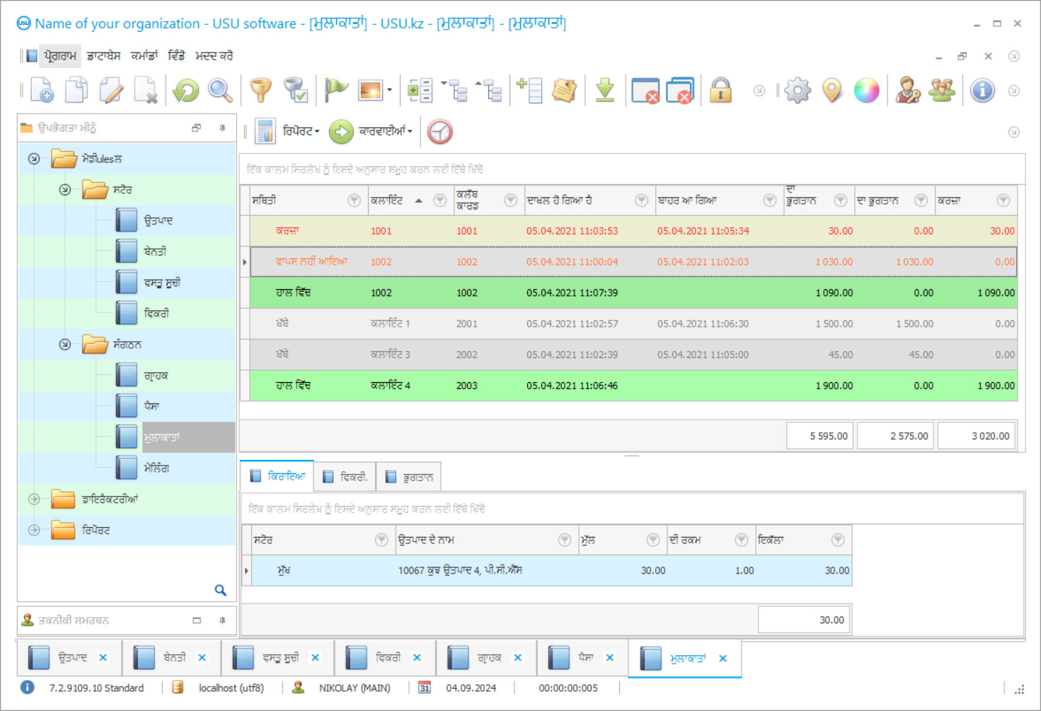Pin the user menu panel

222,128
